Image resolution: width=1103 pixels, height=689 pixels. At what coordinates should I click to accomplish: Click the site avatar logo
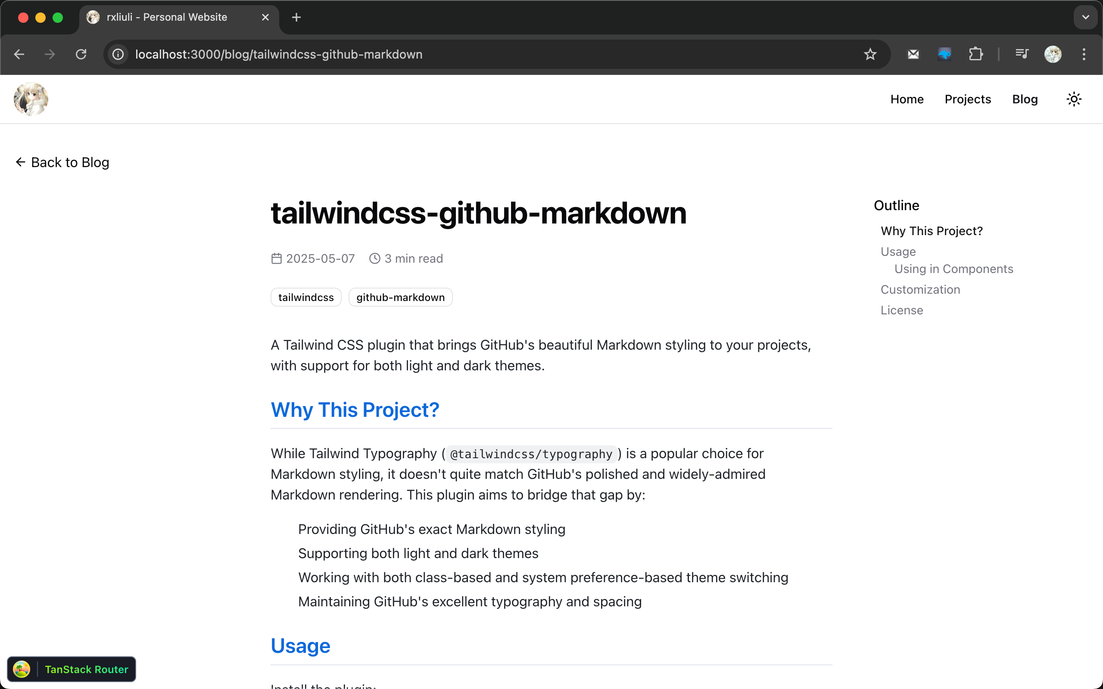click(x=31, y=99)
